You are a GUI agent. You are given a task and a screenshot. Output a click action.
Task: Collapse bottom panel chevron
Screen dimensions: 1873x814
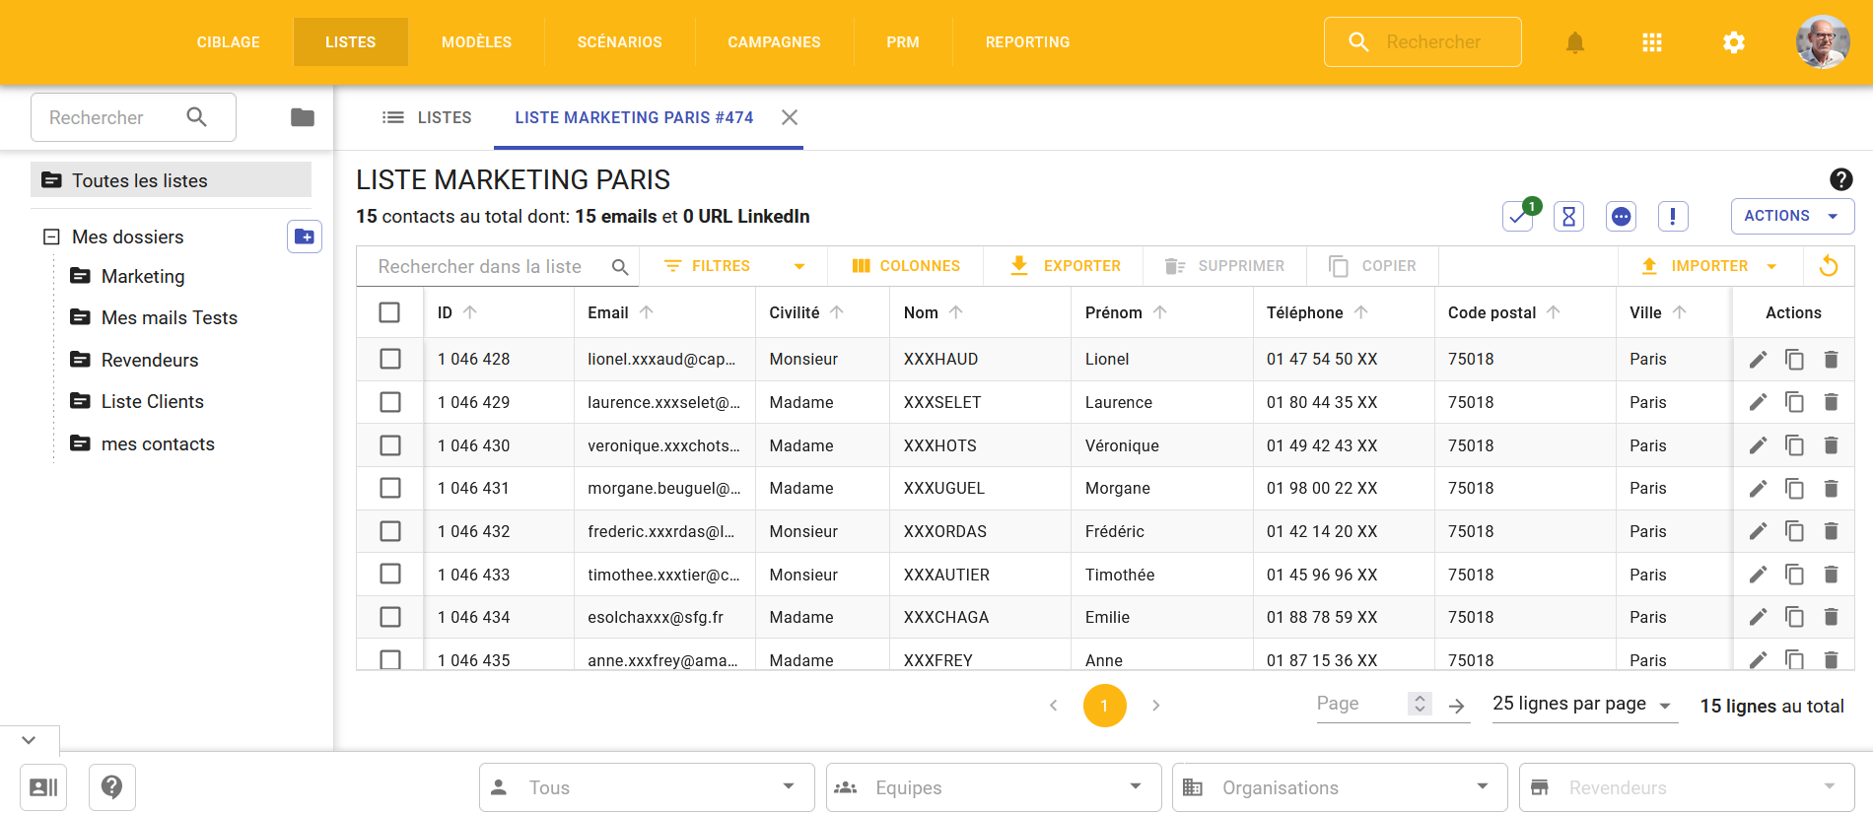(29, 740)
